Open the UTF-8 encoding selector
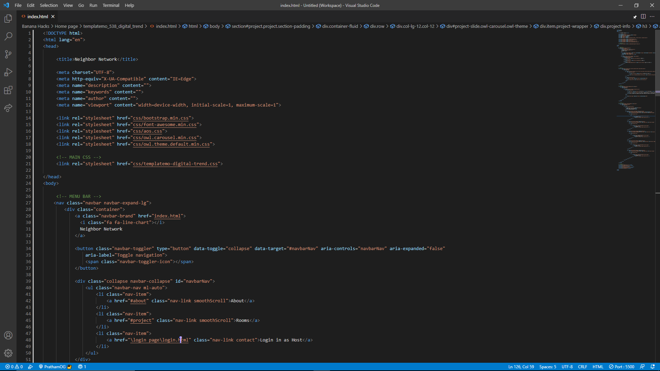Image resolution: width=660 pixels, height=371 pixels. [x=567, y=367]
